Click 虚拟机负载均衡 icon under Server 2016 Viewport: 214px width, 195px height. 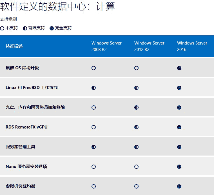coord(179,187)
